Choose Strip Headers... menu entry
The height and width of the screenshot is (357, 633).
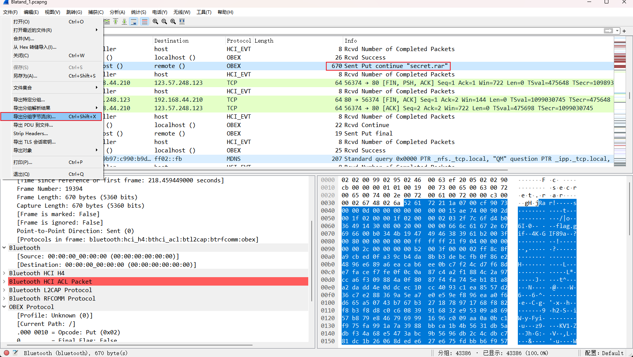pyautogui.click(x=51, y=134)
